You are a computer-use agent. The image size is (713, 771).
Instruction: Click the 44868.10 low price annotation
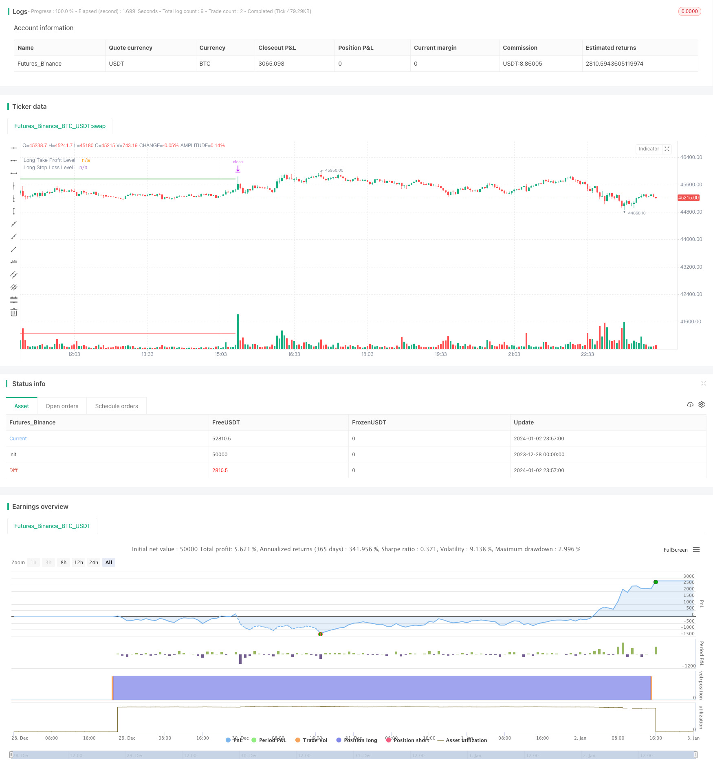coord(637,213)
